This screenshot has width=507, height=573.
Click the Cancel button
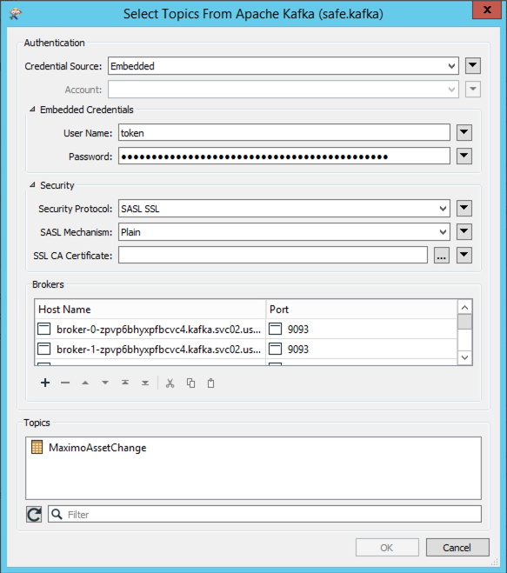457,548
